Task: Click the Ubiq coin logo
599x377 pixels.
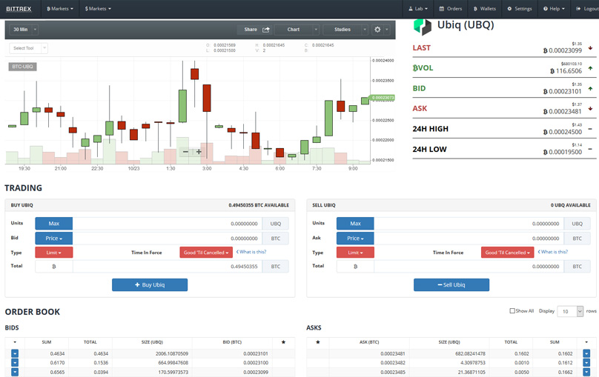Action: (x=423, y=27)
